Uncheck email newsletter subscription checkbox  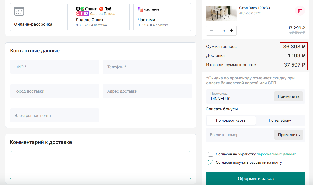pos(211,163)
